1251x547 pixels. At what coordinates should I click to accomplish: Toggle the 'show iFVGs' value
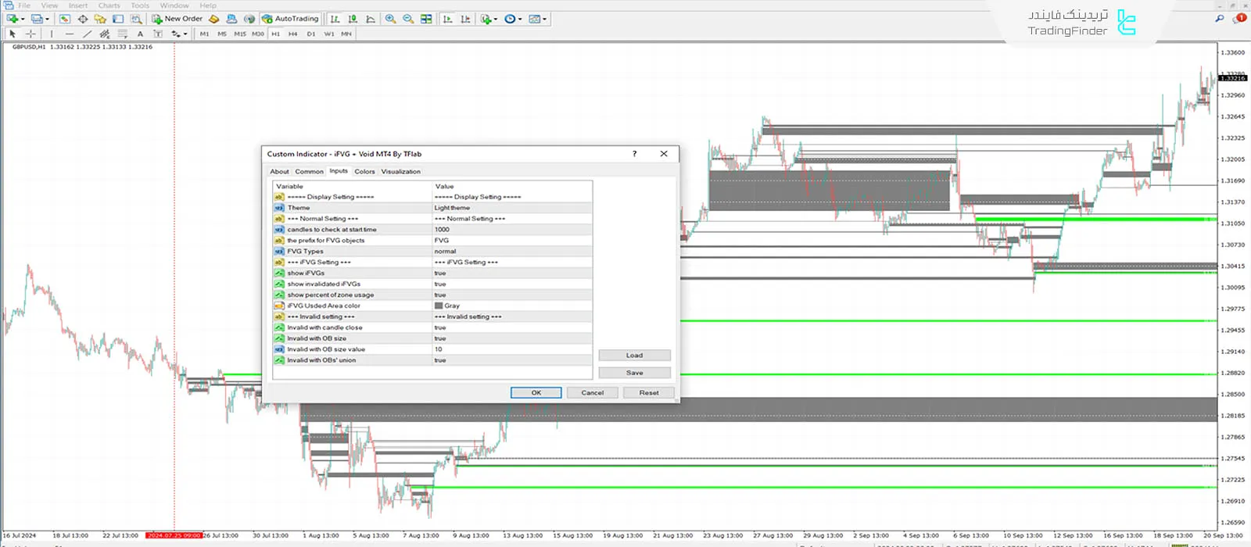click(440, 273)
